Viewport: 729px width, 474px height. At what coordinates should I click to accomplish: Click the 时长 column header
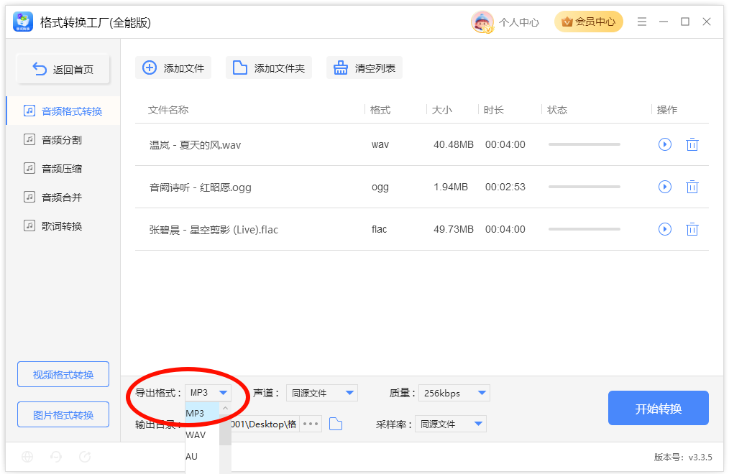tap(493, 110)
